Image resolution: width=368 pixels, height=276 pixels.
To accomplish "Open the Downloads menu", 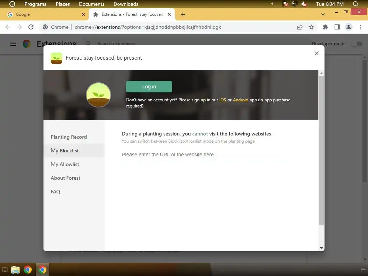I will 126,4.
